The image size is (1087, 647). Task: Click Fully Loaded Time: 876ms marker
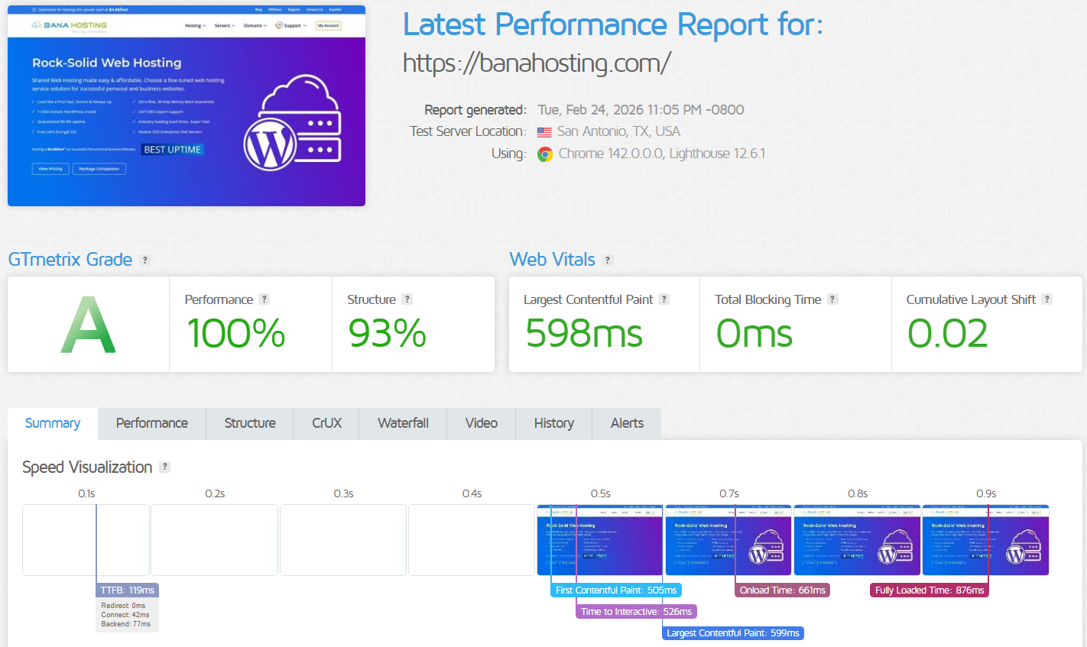930,590
